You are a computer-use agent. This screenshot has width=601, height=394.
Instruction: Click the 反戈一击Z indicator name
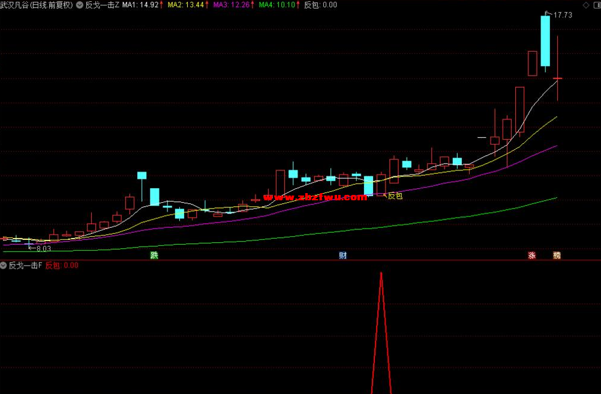[103, 5]
